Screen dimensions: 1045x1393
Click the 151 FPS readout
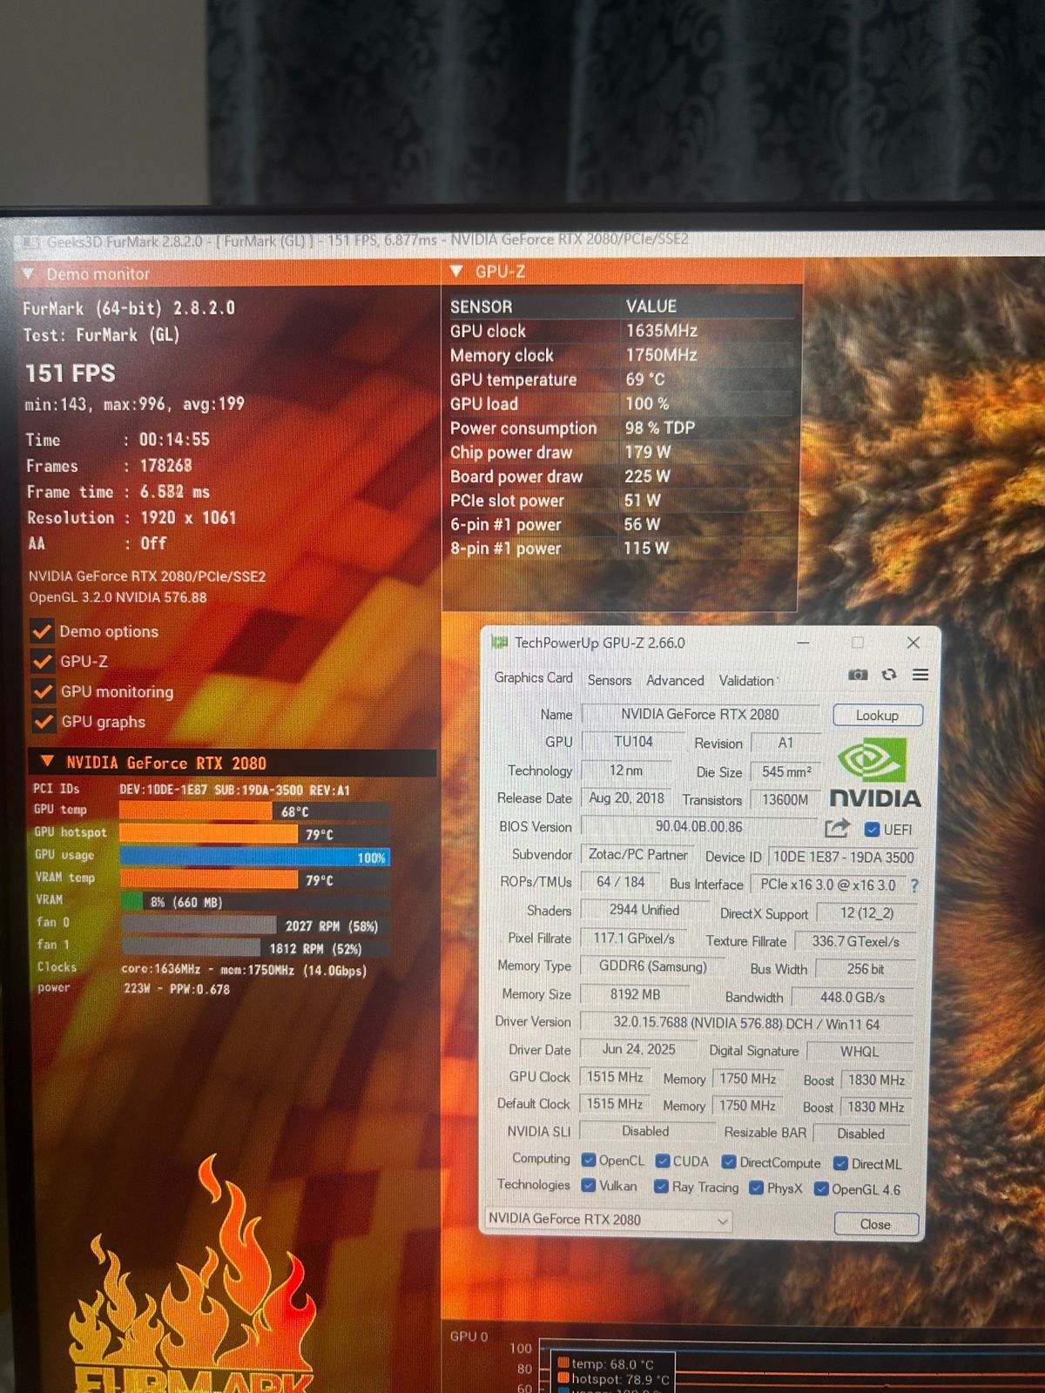pyautogui.click(x=71, y=373)
